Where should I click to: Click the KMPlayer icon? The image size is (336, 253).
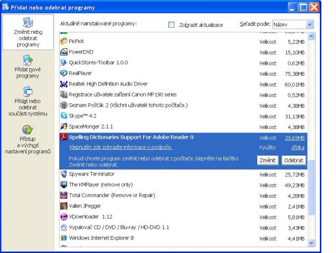tap(64, 185)
